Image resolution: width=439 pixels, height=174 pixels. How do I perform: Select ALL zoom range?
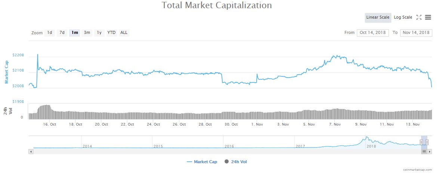[124, 33]
